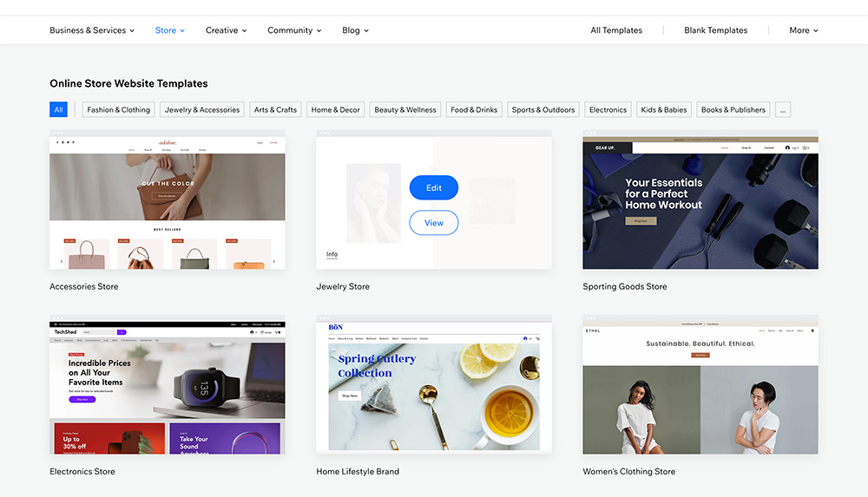Expand the Business & Services menu
This screenshot has height=497, width=868.
(92, 30)
